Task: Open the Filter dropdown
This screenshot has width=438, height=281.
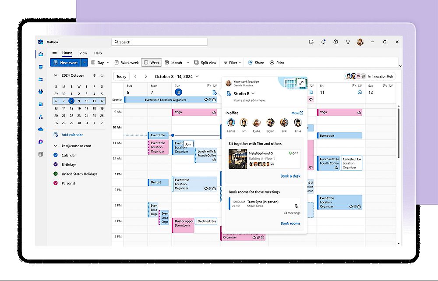Action: point(233,63)
